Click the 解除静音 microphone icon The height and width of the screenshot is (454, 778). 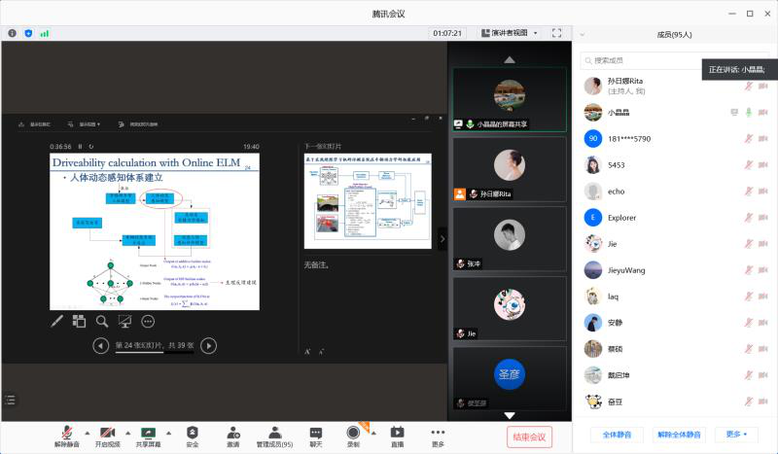(66, 432)
